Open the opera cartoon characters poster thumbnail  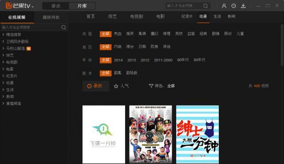click(151, 134)
